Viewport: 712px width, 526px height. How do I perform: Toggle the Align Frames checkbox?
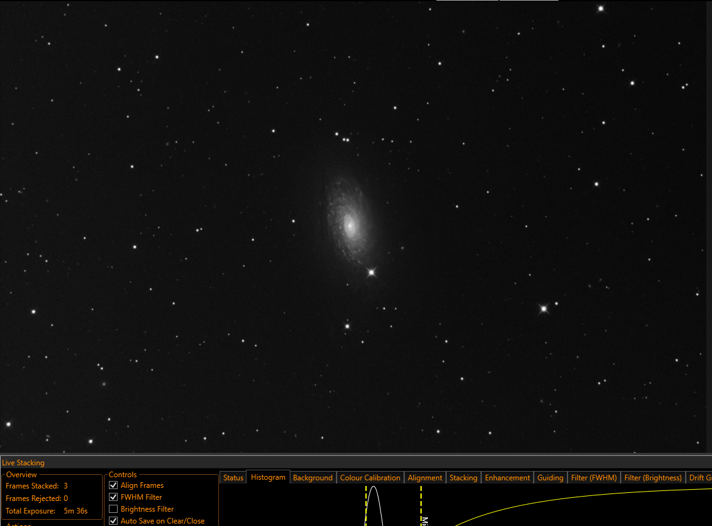point(113,485)
